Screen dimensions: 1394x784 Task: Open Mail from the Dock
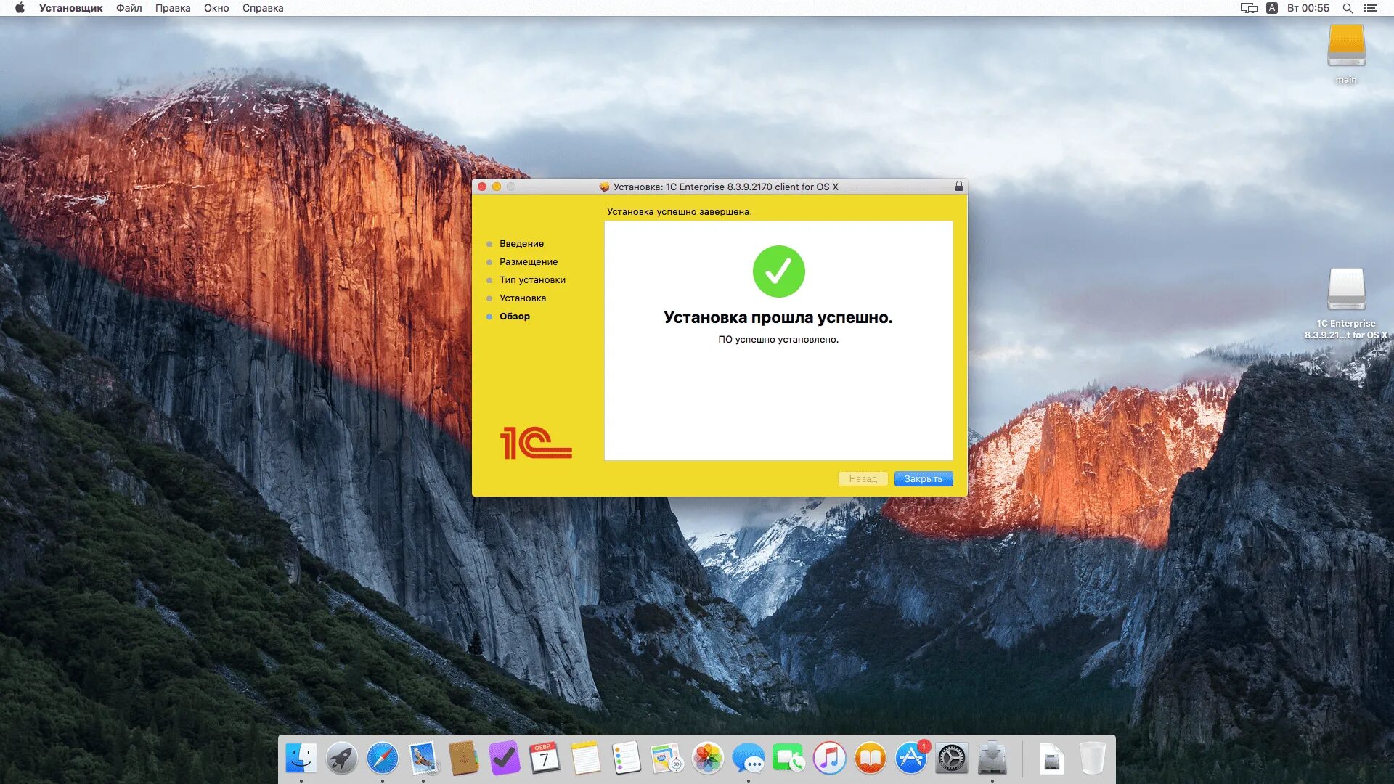tap(423, 759)
